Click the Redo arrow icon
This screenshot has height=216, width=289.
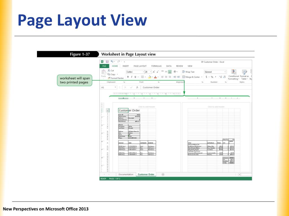119,62
